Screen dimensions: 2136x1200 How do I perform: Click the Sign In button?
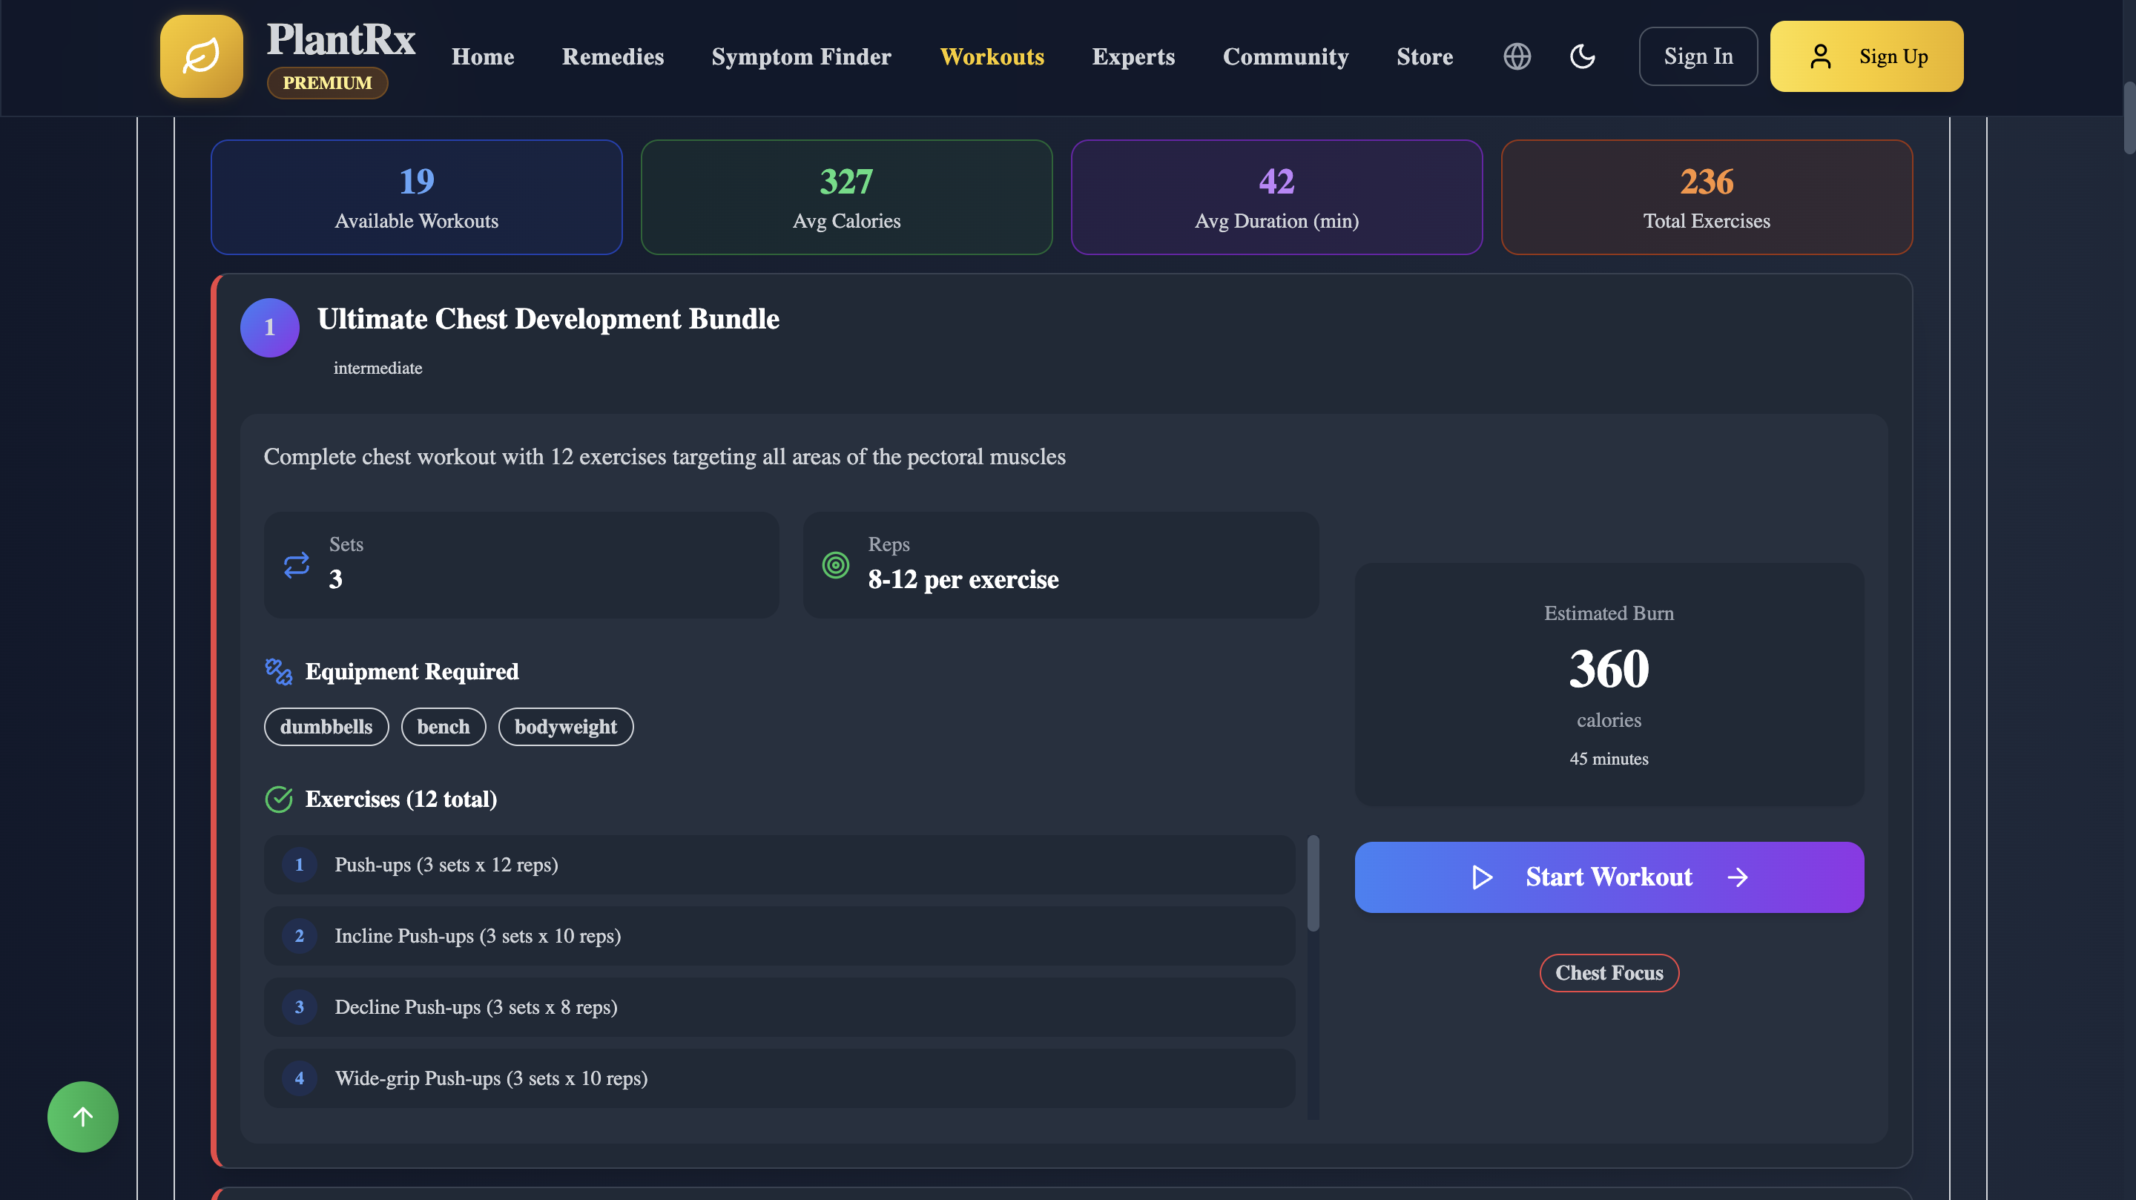pyautogui.click(x=1698, y=56)
